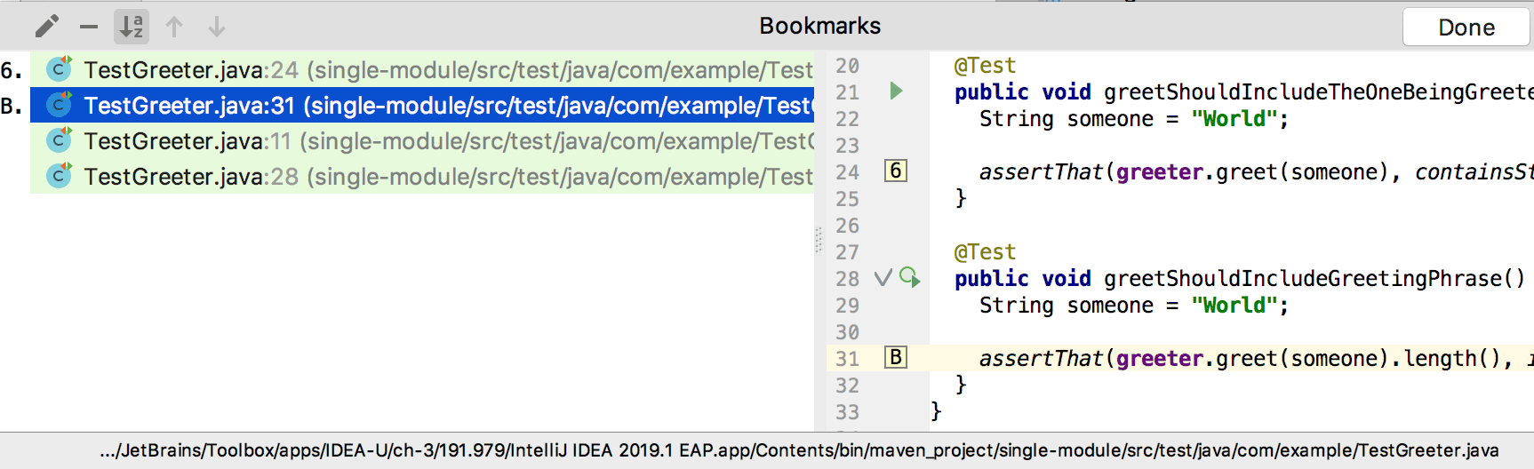The height and width of the screenshot is (469, 1534).
Task: Click the Done button
Action: point(1466,28)
